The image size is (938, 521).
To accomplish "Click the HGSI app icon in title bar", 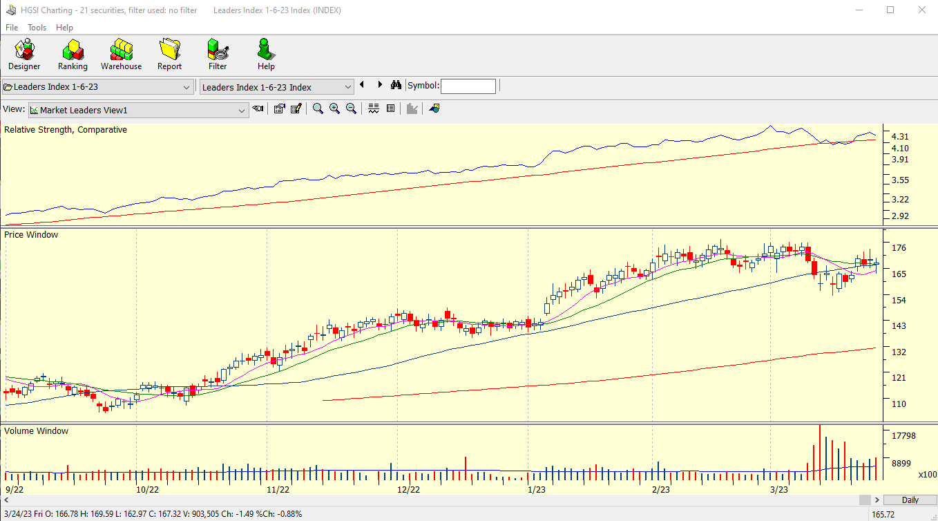I will click(x=11, y=10).
